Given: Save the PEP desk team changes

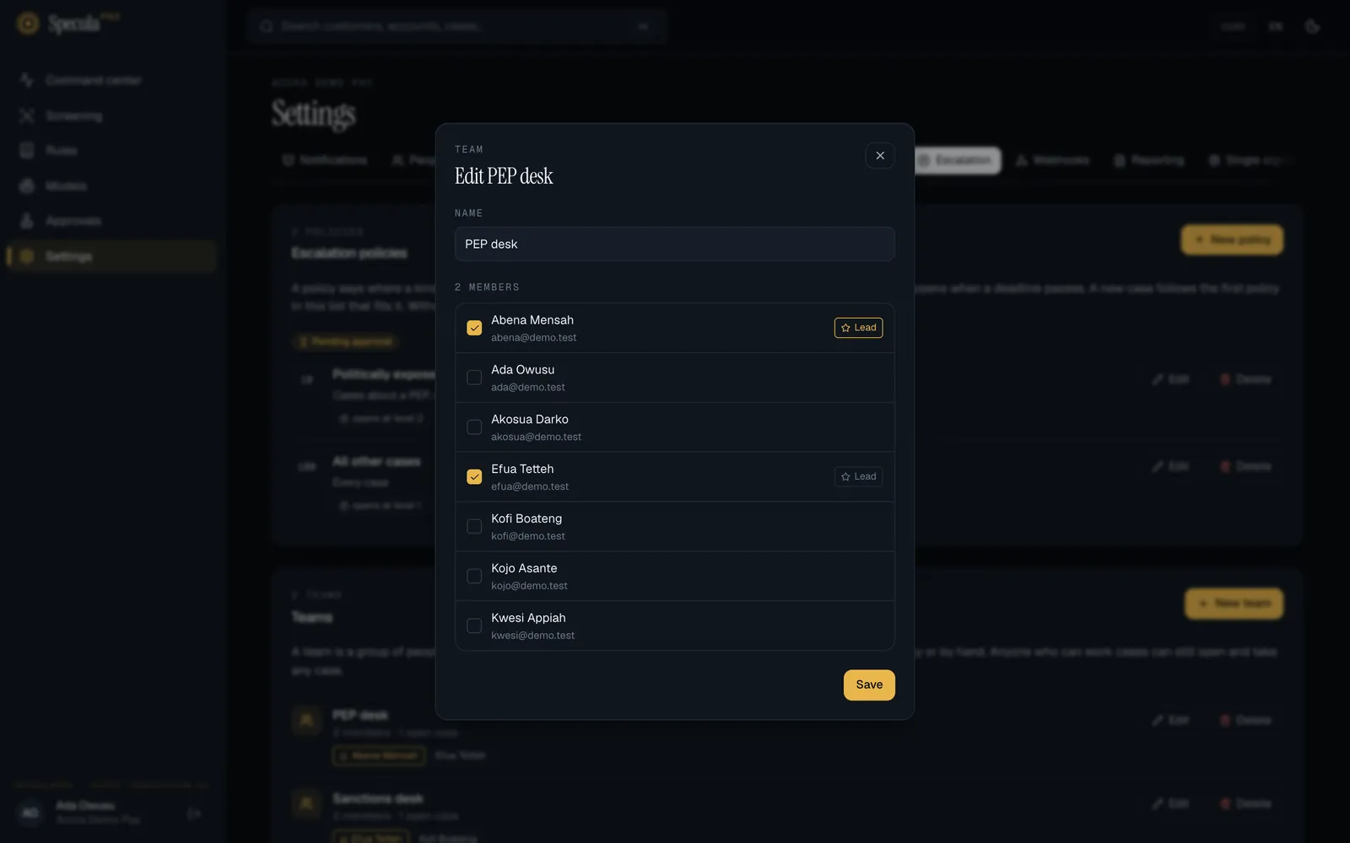Looking at the screenshot, I should [869, 685].
